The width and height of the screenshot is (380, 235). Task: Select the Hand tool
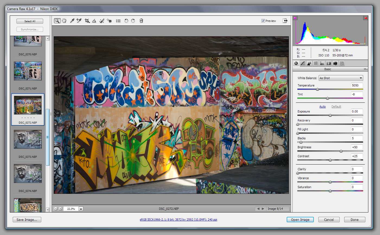[x=64, y=21]
